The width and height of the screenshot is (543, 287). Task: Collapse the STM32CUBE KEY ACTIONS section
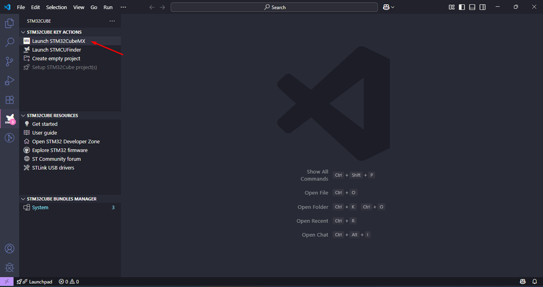coord(23,32)
